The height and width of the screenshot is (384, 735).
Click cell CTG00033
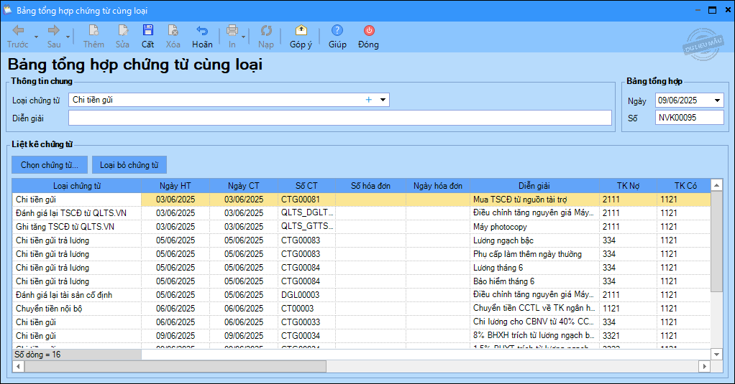tap(306, 322)
